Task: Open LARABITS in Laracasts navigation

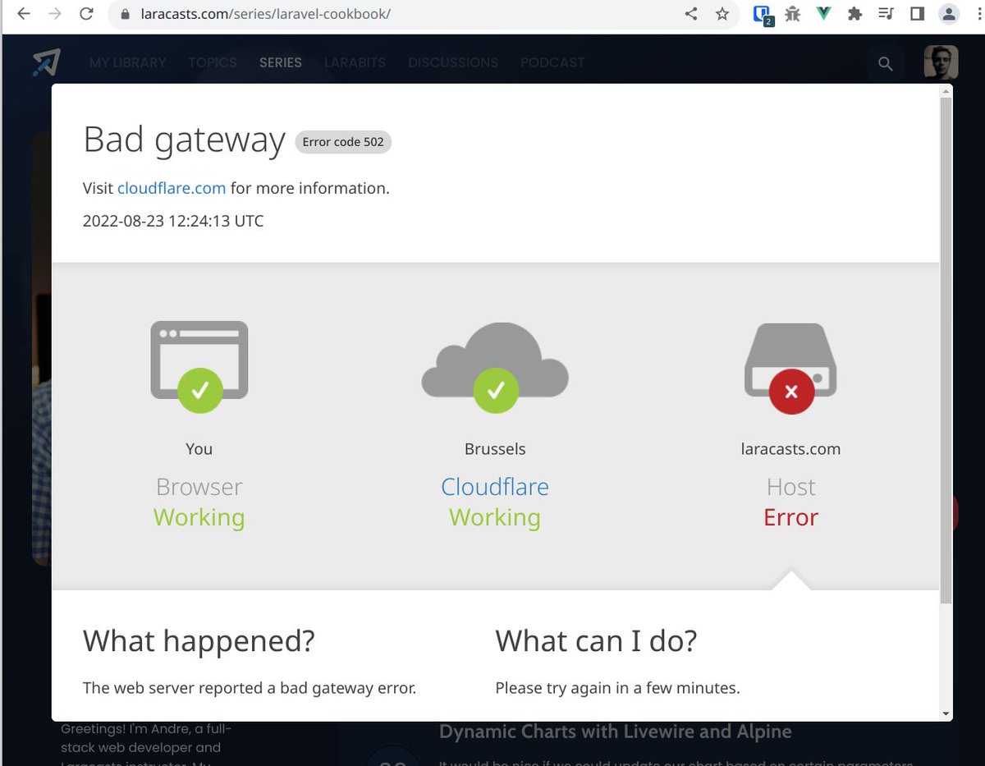Action: (355, 62)
